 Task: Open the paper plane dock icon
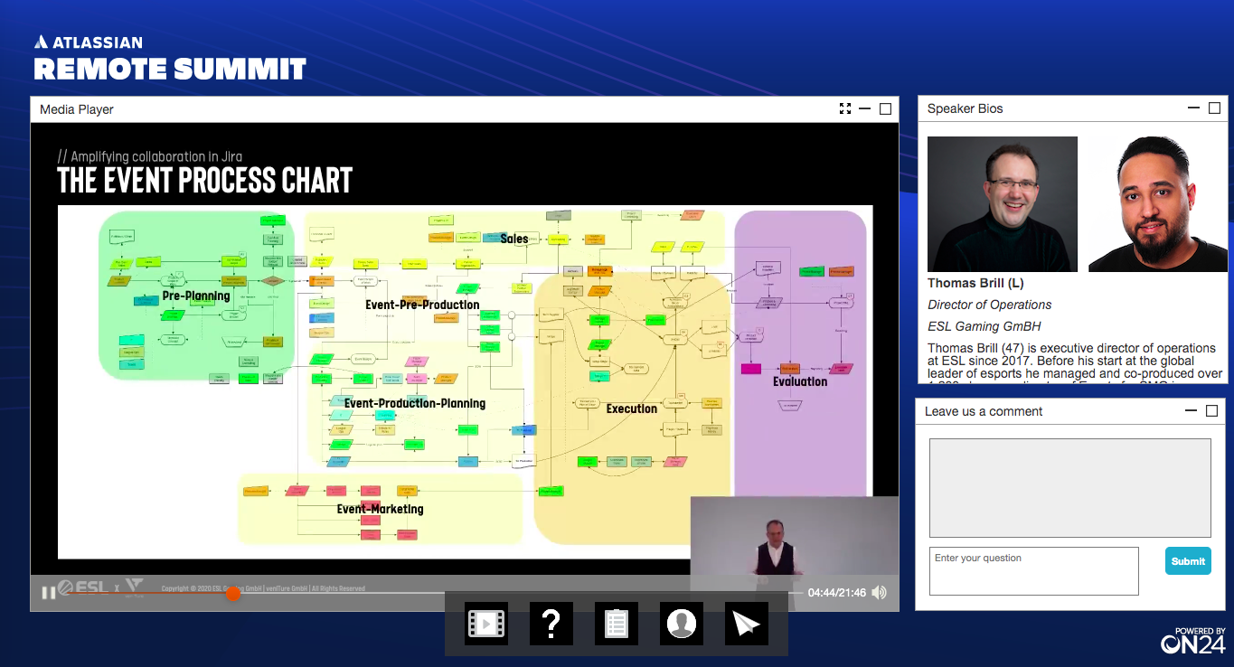pos(747,624)
